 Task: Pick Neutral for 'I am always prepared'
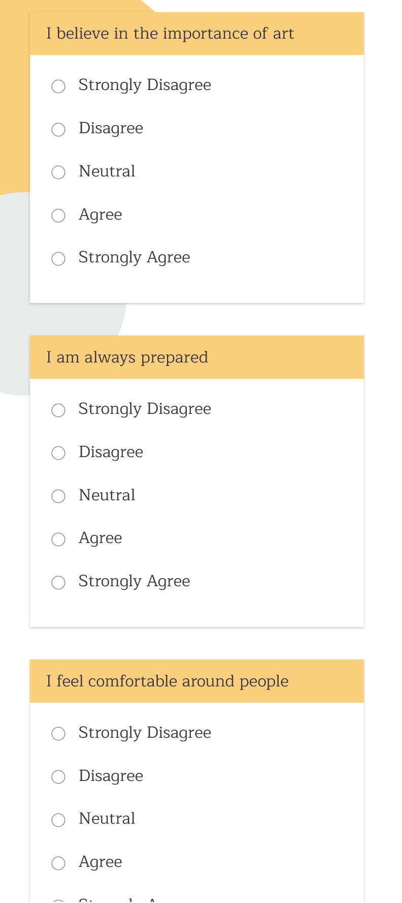[x=58, y=496]
